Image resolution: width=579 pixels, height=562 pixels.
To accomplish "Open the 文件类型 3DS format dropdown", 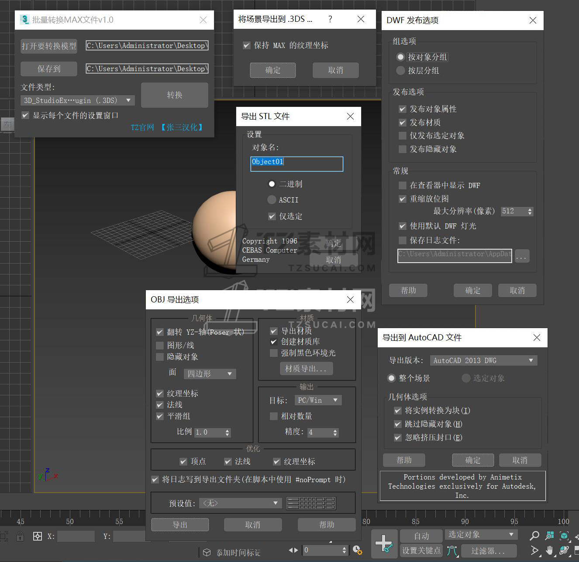I will point(77,100).
